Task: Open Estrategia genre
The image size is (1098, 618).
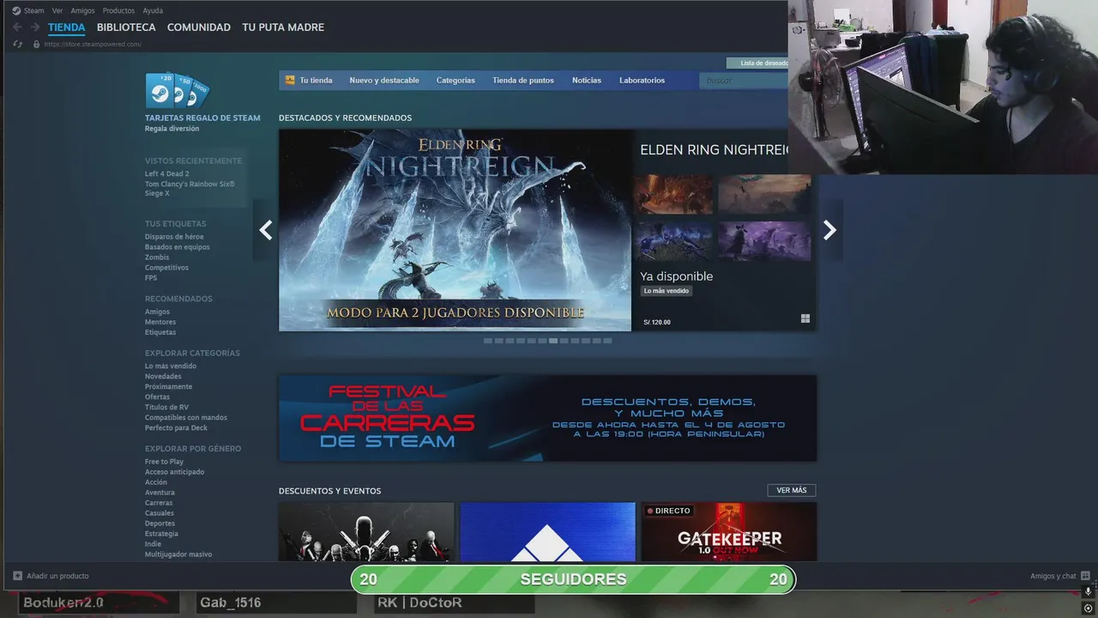Action: (161, 534)
